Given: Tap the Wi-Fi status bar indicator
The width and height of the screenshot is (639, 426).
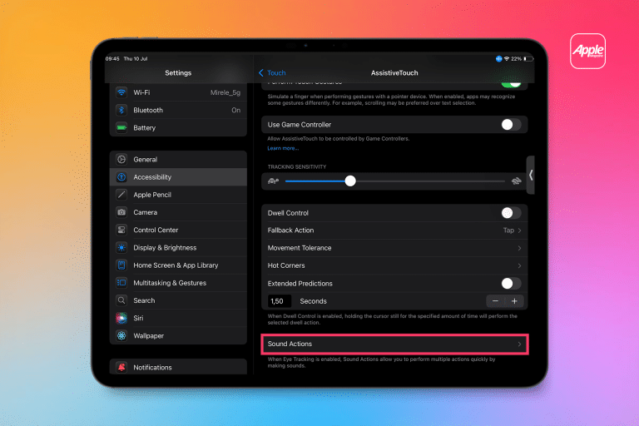Looking at the screenshot, I should pyautogui.click(x=507, y=59).
